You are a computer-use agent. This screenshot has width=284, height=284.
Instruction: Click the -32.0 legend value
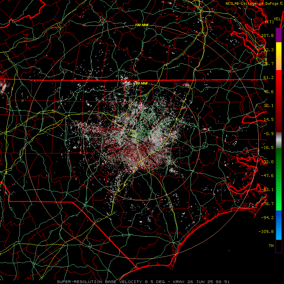tap(267, 162)
